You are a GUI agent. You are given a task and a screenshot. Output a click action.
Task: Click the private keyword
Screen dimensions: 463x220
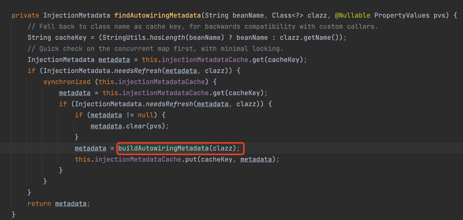pyautogui.click(x=26, y=15)
